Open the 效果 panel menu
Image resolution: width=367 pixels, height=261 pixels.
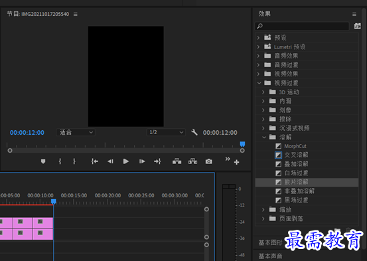coord(354,15)
